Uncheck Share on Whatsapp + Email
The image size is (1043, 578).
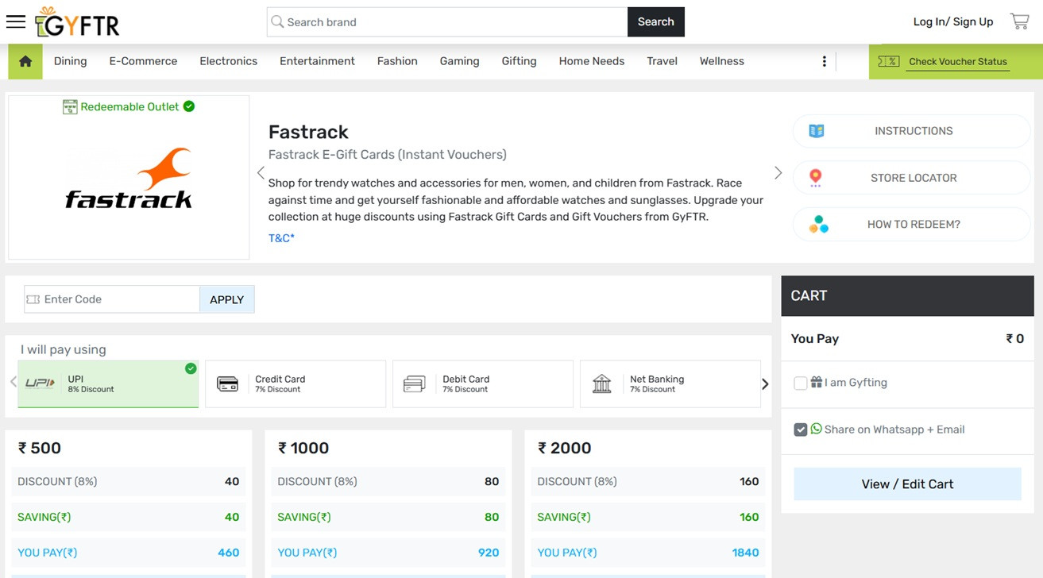point(801,430)
